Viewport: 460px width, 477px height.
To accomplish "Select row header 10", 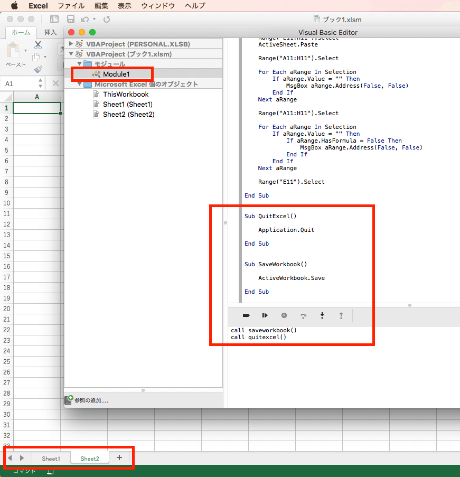I will point(6,203).
